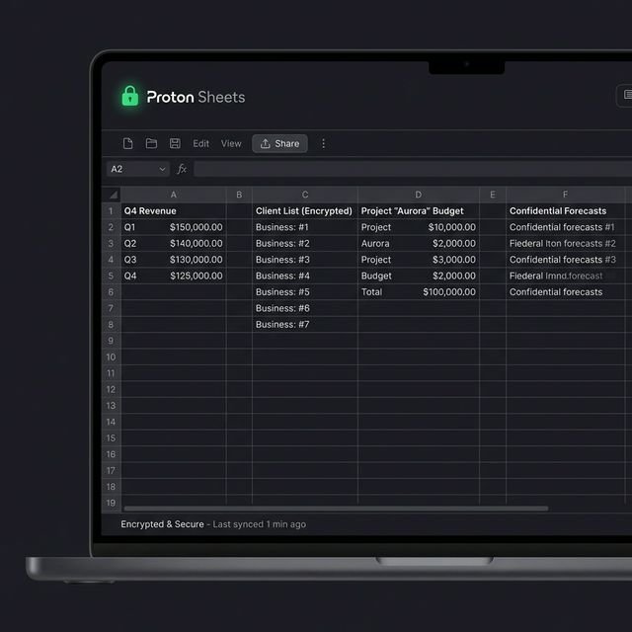Select the Aurora $2,000.00 cell
Image resolution: width=632 pixels, height=632 pixels.
[x=419, y=244]
